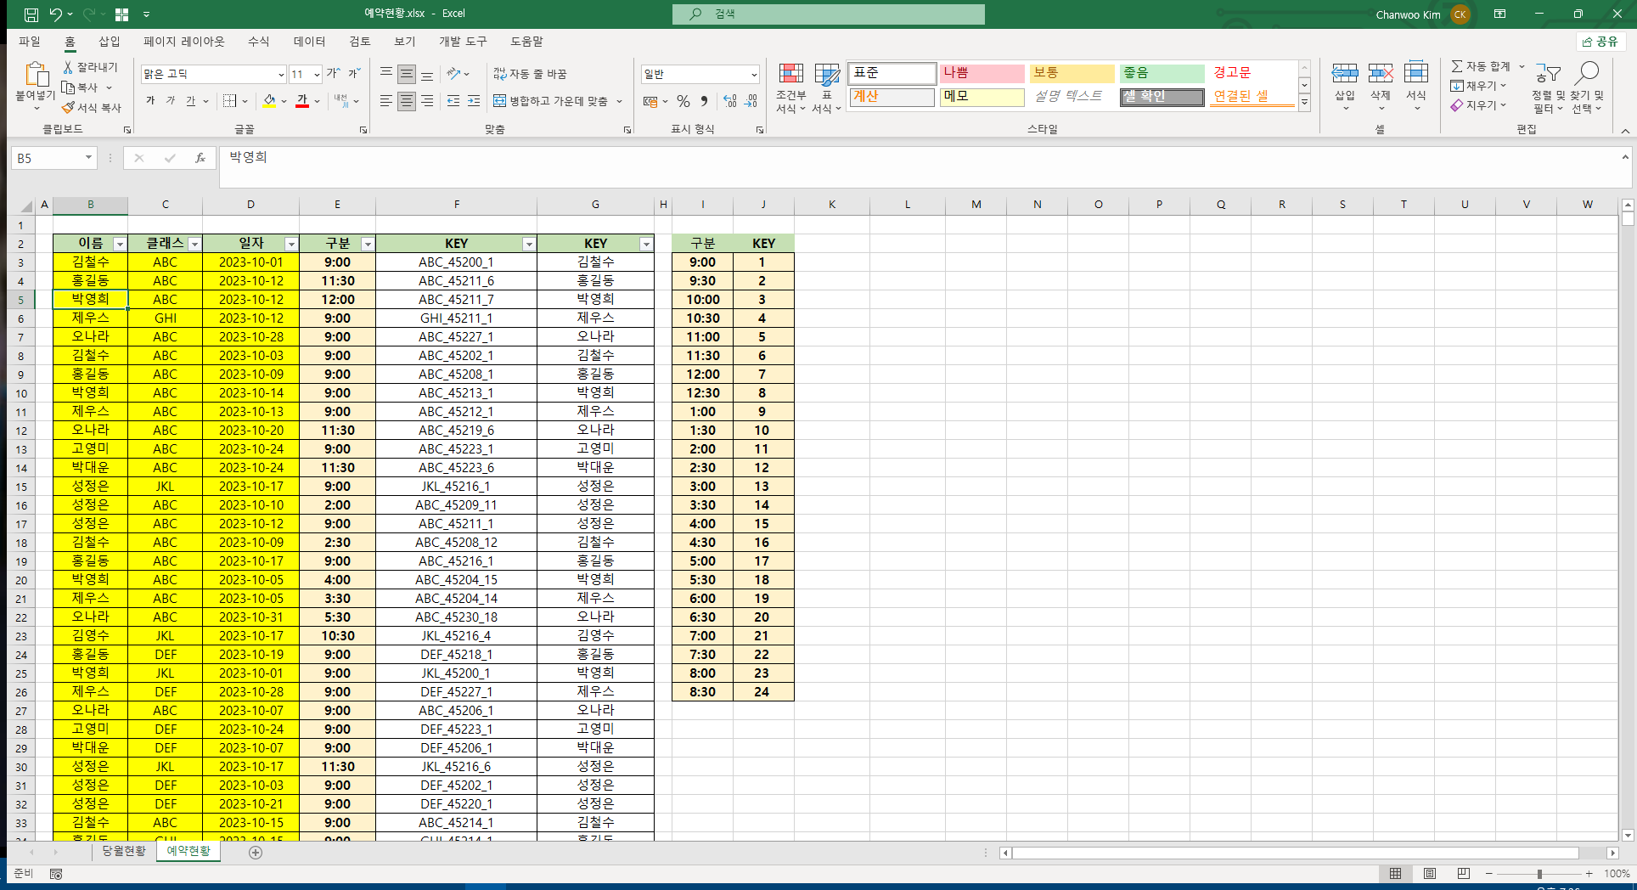
Task: Switch to Page Break Preview view
Action: click(1463, 873)
